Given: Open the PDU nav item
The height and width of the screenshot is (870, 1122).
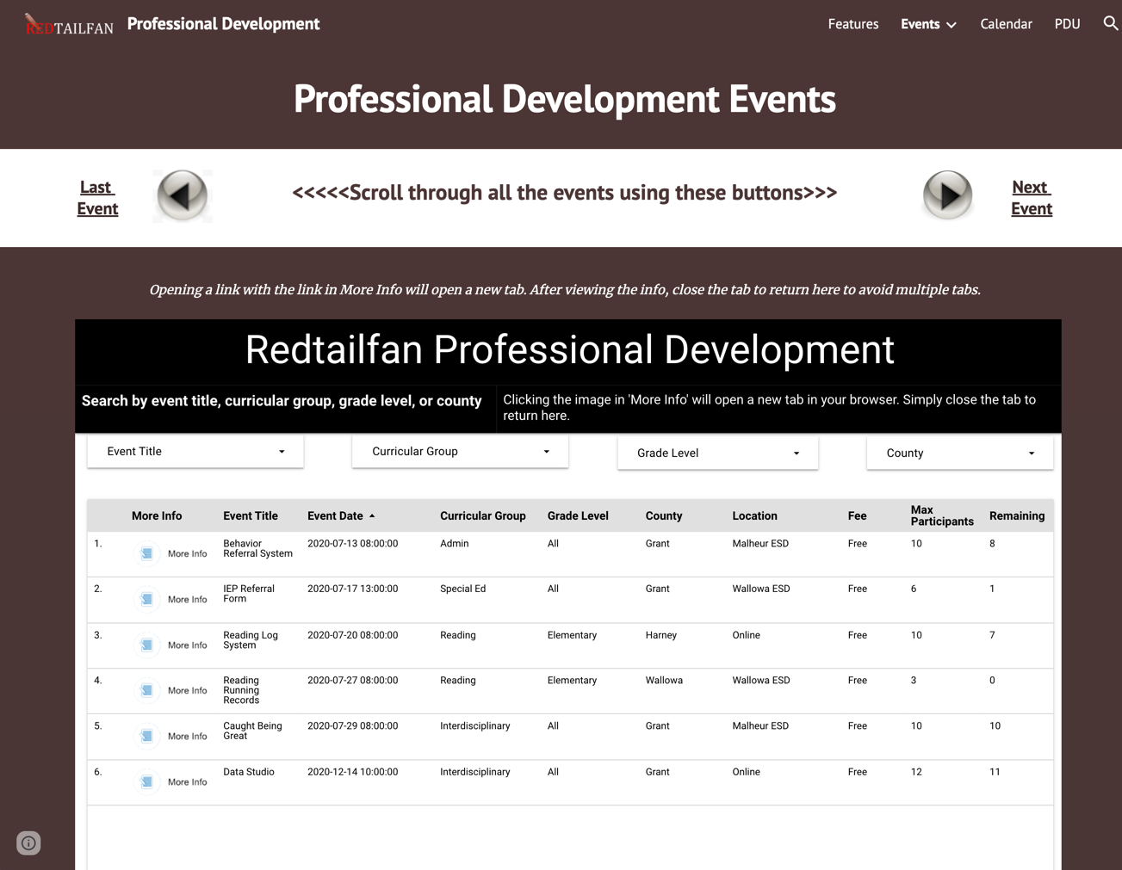Looking at the screenshot, I should tap(1067, 24).
